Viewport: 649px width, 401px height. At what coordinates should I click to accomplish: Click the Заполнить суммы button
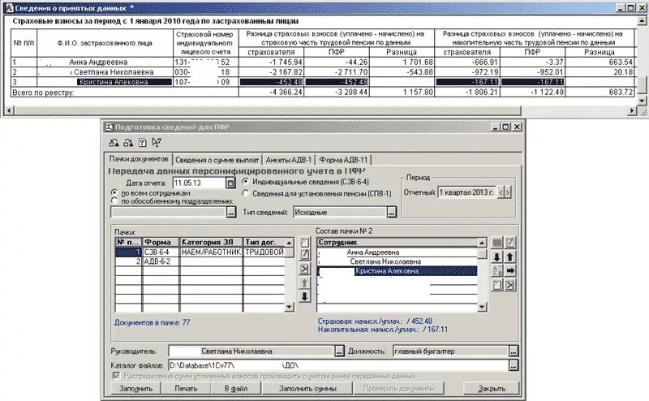coord(307,389)
